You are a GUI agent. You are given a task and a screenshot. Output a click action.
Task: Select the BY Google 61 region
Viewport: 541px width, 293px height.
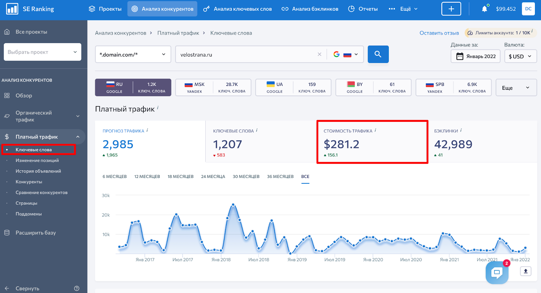click(x=373, y=88)
